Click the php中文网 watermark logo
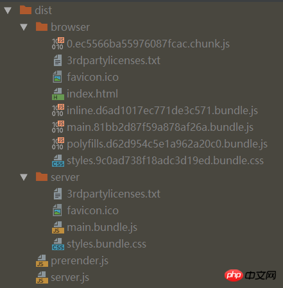 (x=250, y=275)
